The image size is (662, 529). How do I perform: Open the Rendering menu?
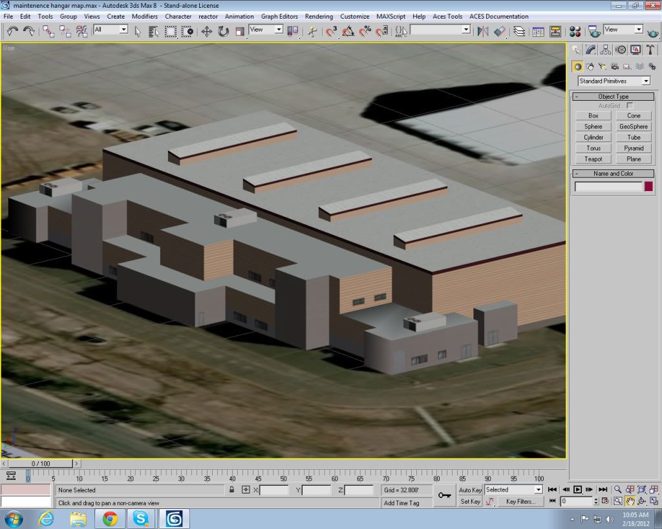coord(319,16)
